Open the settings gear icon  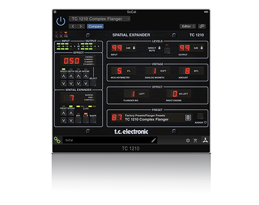pos(188,140)
